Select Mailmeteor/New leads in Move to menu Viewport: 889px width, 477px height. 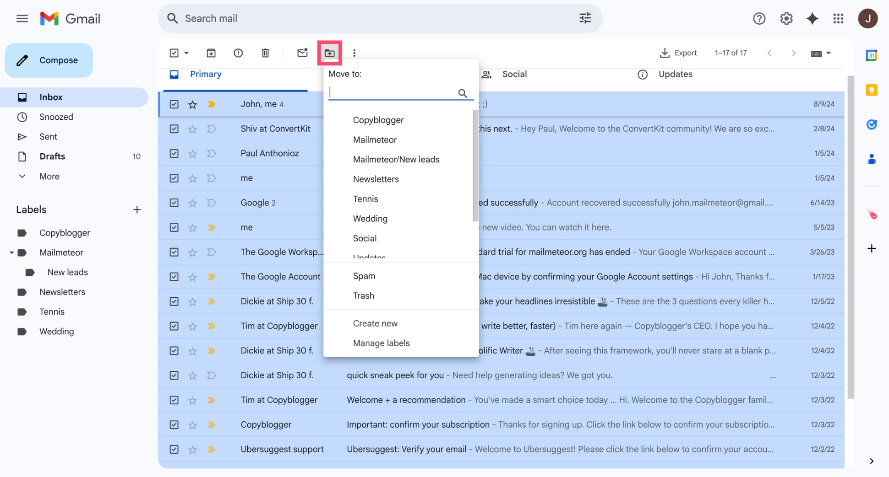[x=396, y=159]
